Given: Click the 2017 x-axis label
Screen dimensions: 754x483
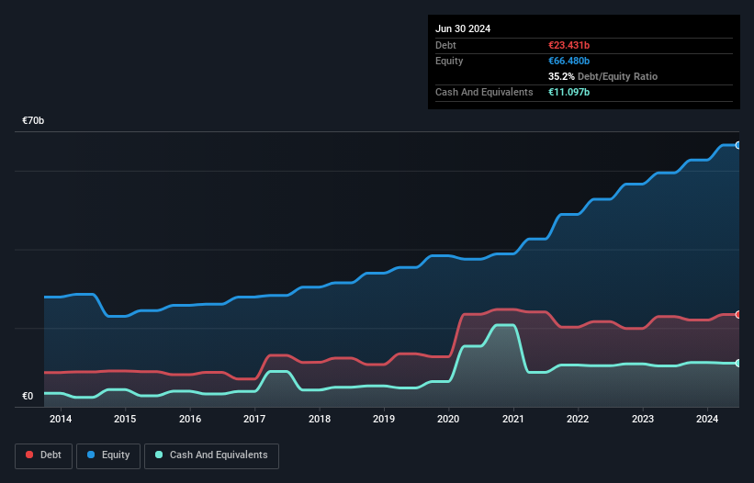Looking at the screenshot, I should [254, 419].
